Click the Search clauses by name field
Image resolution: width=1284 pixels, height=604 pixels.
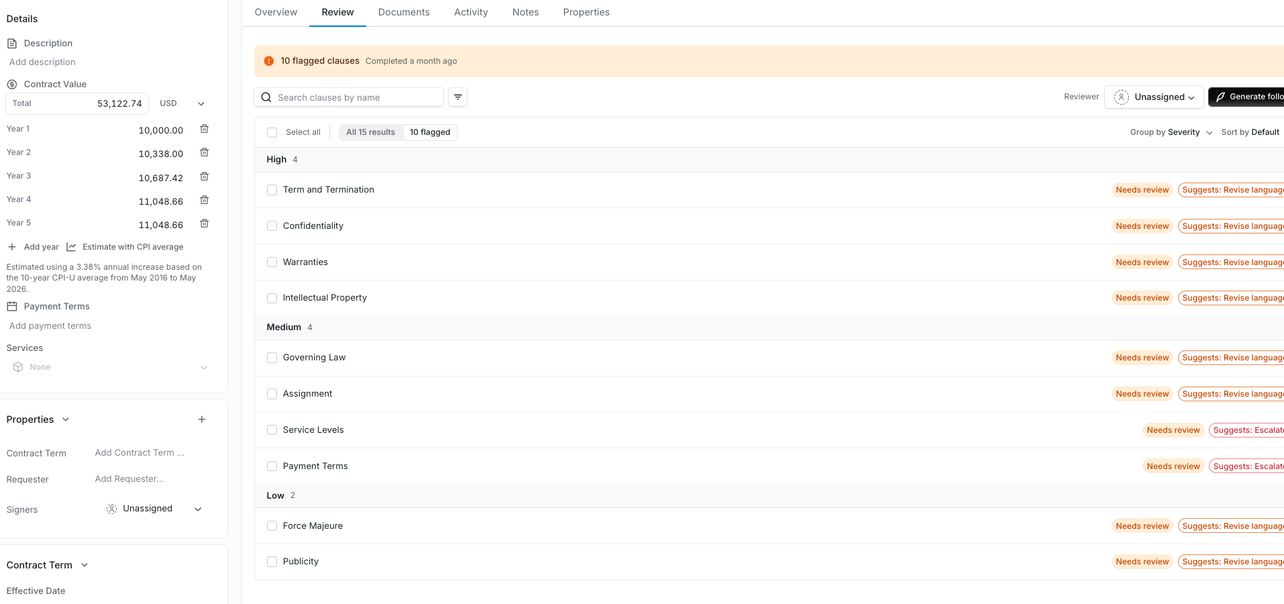click(x=349, y=97)
